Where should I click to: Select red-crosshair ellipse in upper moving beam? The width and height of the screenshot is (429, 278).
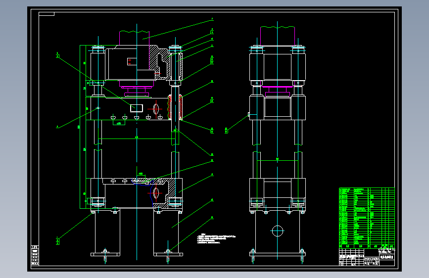pos(156,109)
